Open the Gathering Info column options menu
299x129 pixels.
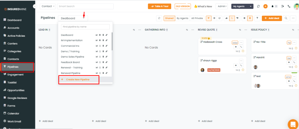click(x=193, y=30)
